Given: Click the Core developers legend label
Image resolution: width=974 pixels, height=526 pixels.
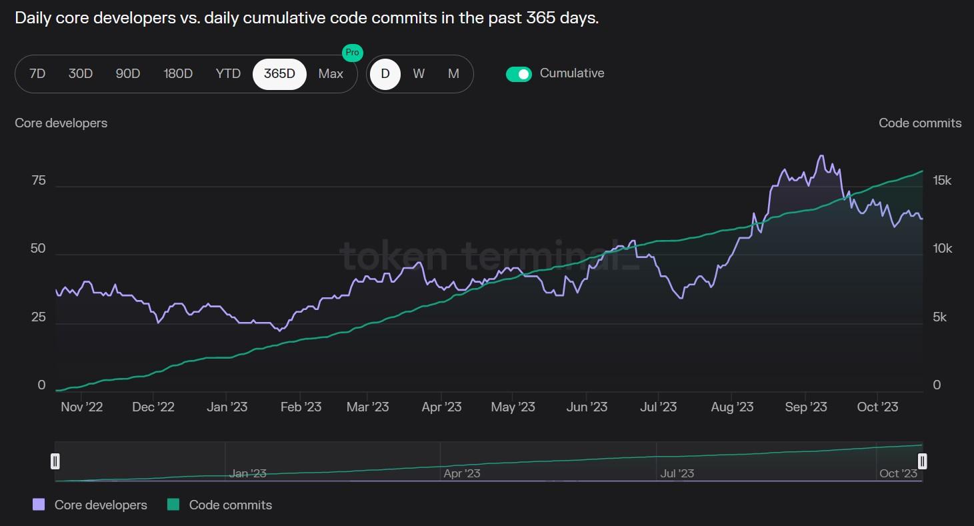Looking at the screenshot, I should (x=101, y=505).
